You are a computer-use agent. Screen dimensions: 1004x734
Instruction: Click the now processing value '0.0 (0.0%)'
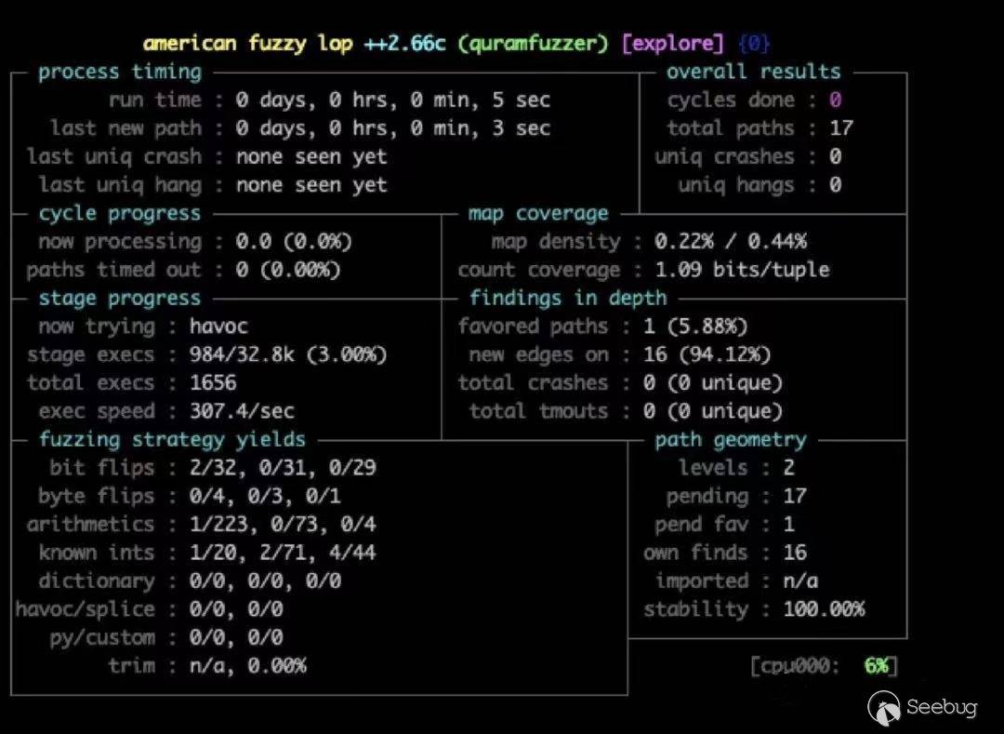pyautogui.click(x=293, y=242)
